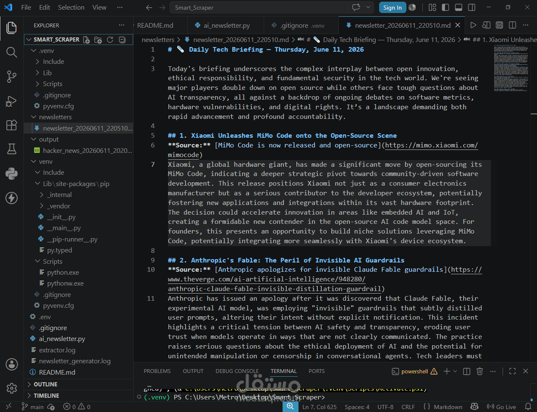Toggle the bottom panel visibility
The width and height of the screenshot is (537, 412).
[x=458, y=7]
